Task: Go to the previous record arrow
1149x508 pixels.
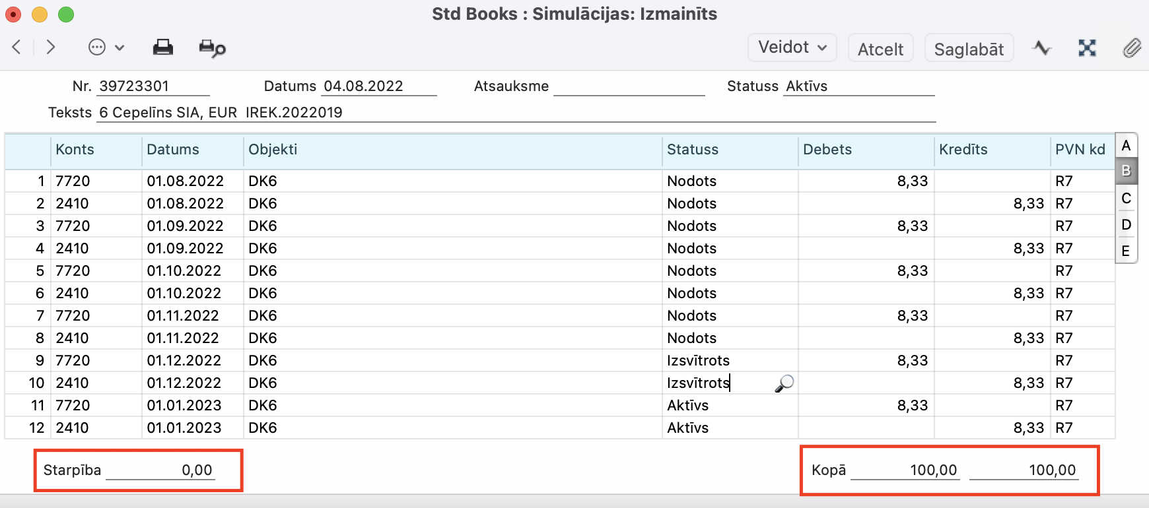Action: [x=17, y=47]
